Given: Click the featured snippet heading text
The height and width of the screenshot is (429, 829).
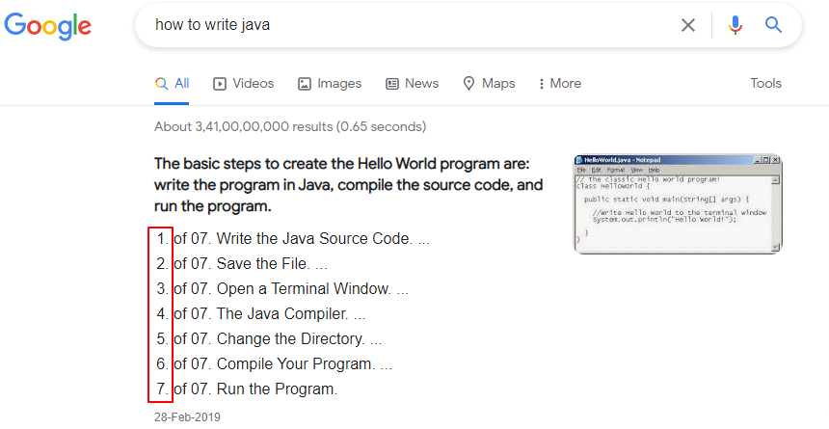Looking at the screenshot, I should pyautogui.click(x=349, y=185).
